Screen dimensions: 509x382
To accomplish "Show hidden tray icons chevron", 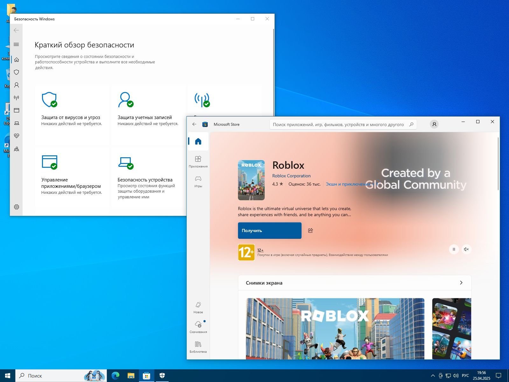I will tap(433, 376).
